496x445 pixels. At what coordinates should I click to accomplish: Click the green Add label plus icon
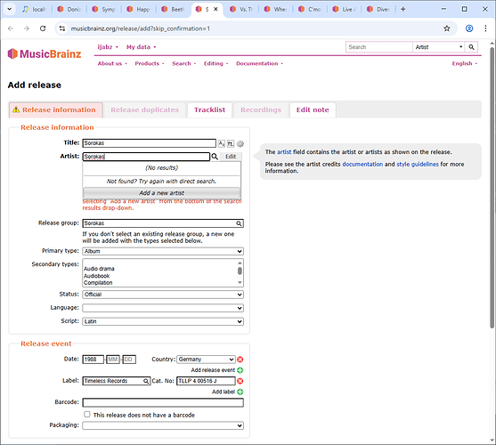point(240,392)
